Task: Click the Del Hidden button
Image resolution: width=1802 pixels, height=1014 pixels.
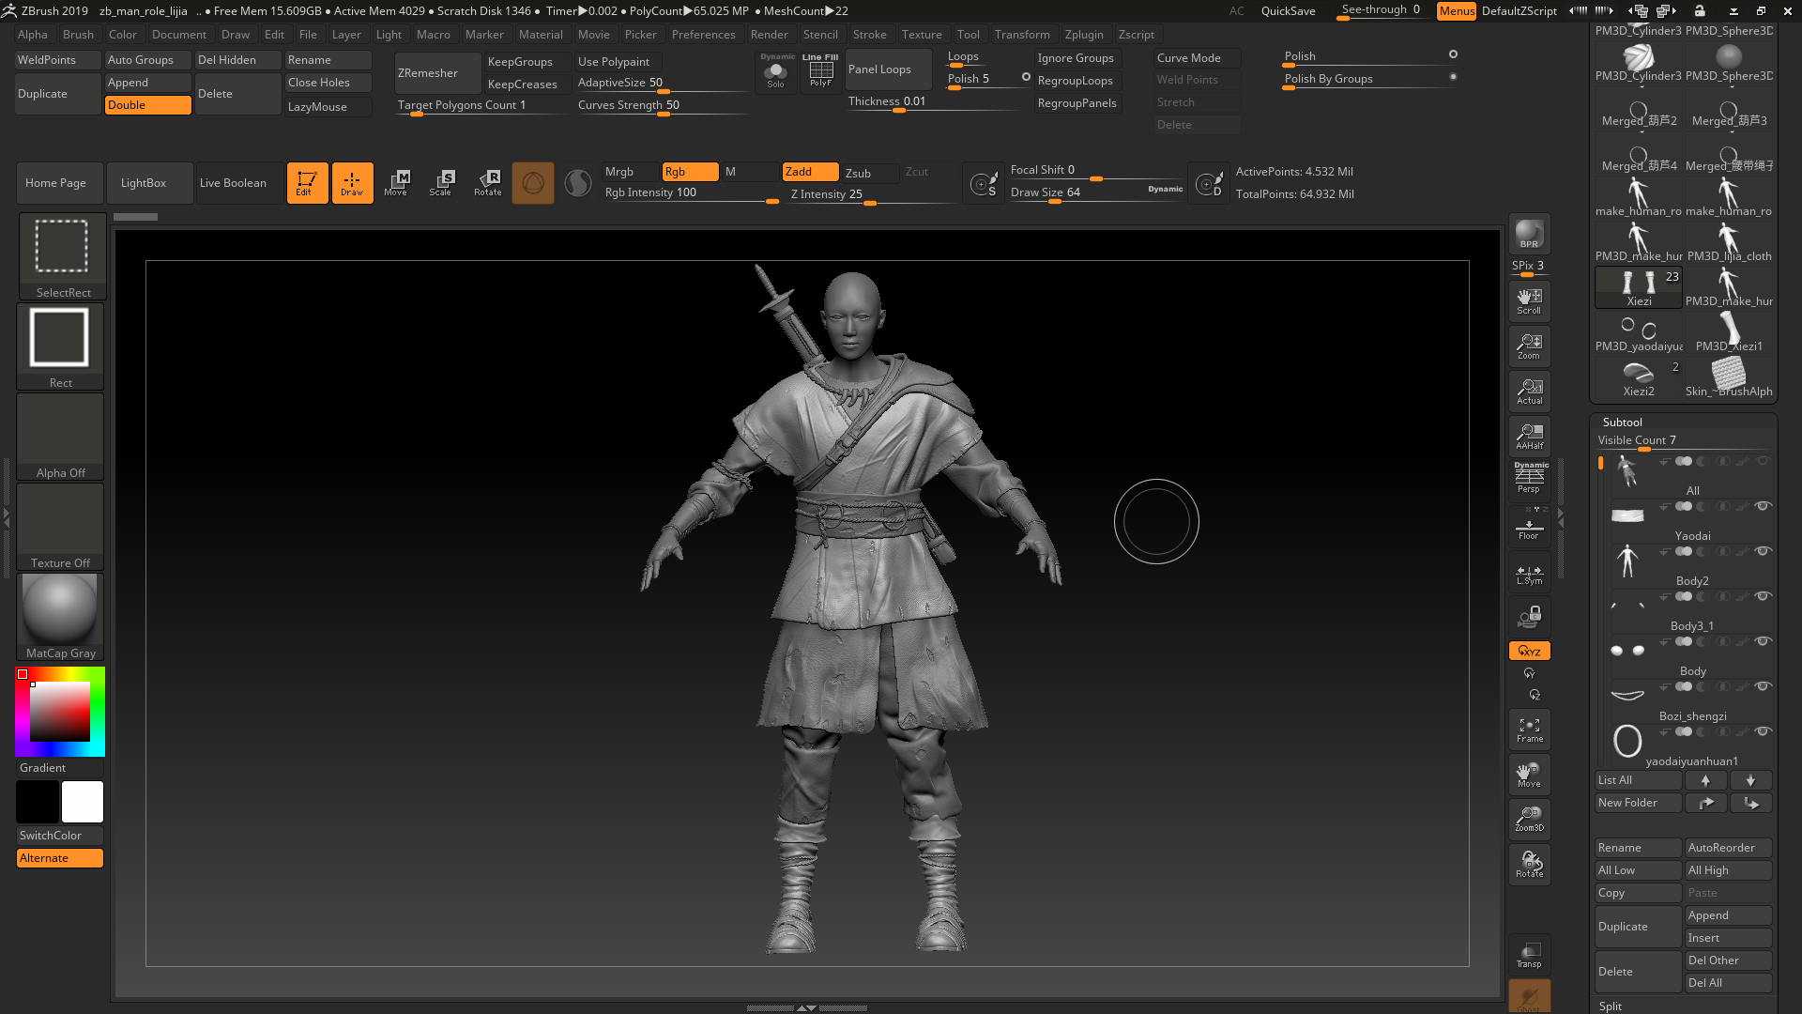Action: click(238, 60)
